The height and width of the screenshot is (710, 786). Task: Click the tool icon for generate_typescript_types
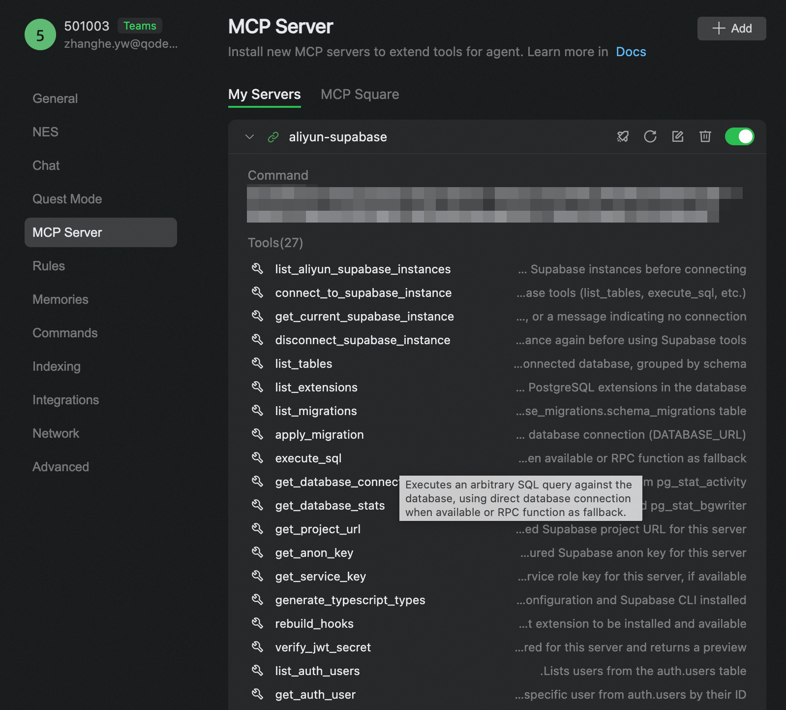(x=257, y=599)
